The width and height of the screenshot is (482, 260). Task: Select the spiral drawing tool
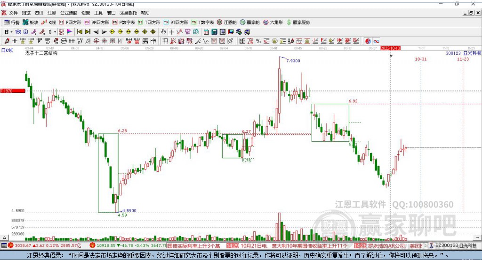pyautogui.click(x=48, y=41)
